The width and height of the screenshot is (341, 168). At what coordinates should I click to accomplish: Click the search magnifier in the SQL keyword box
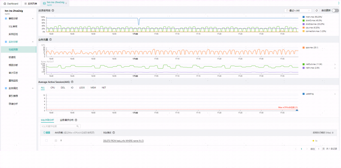(x=77, y=126)
